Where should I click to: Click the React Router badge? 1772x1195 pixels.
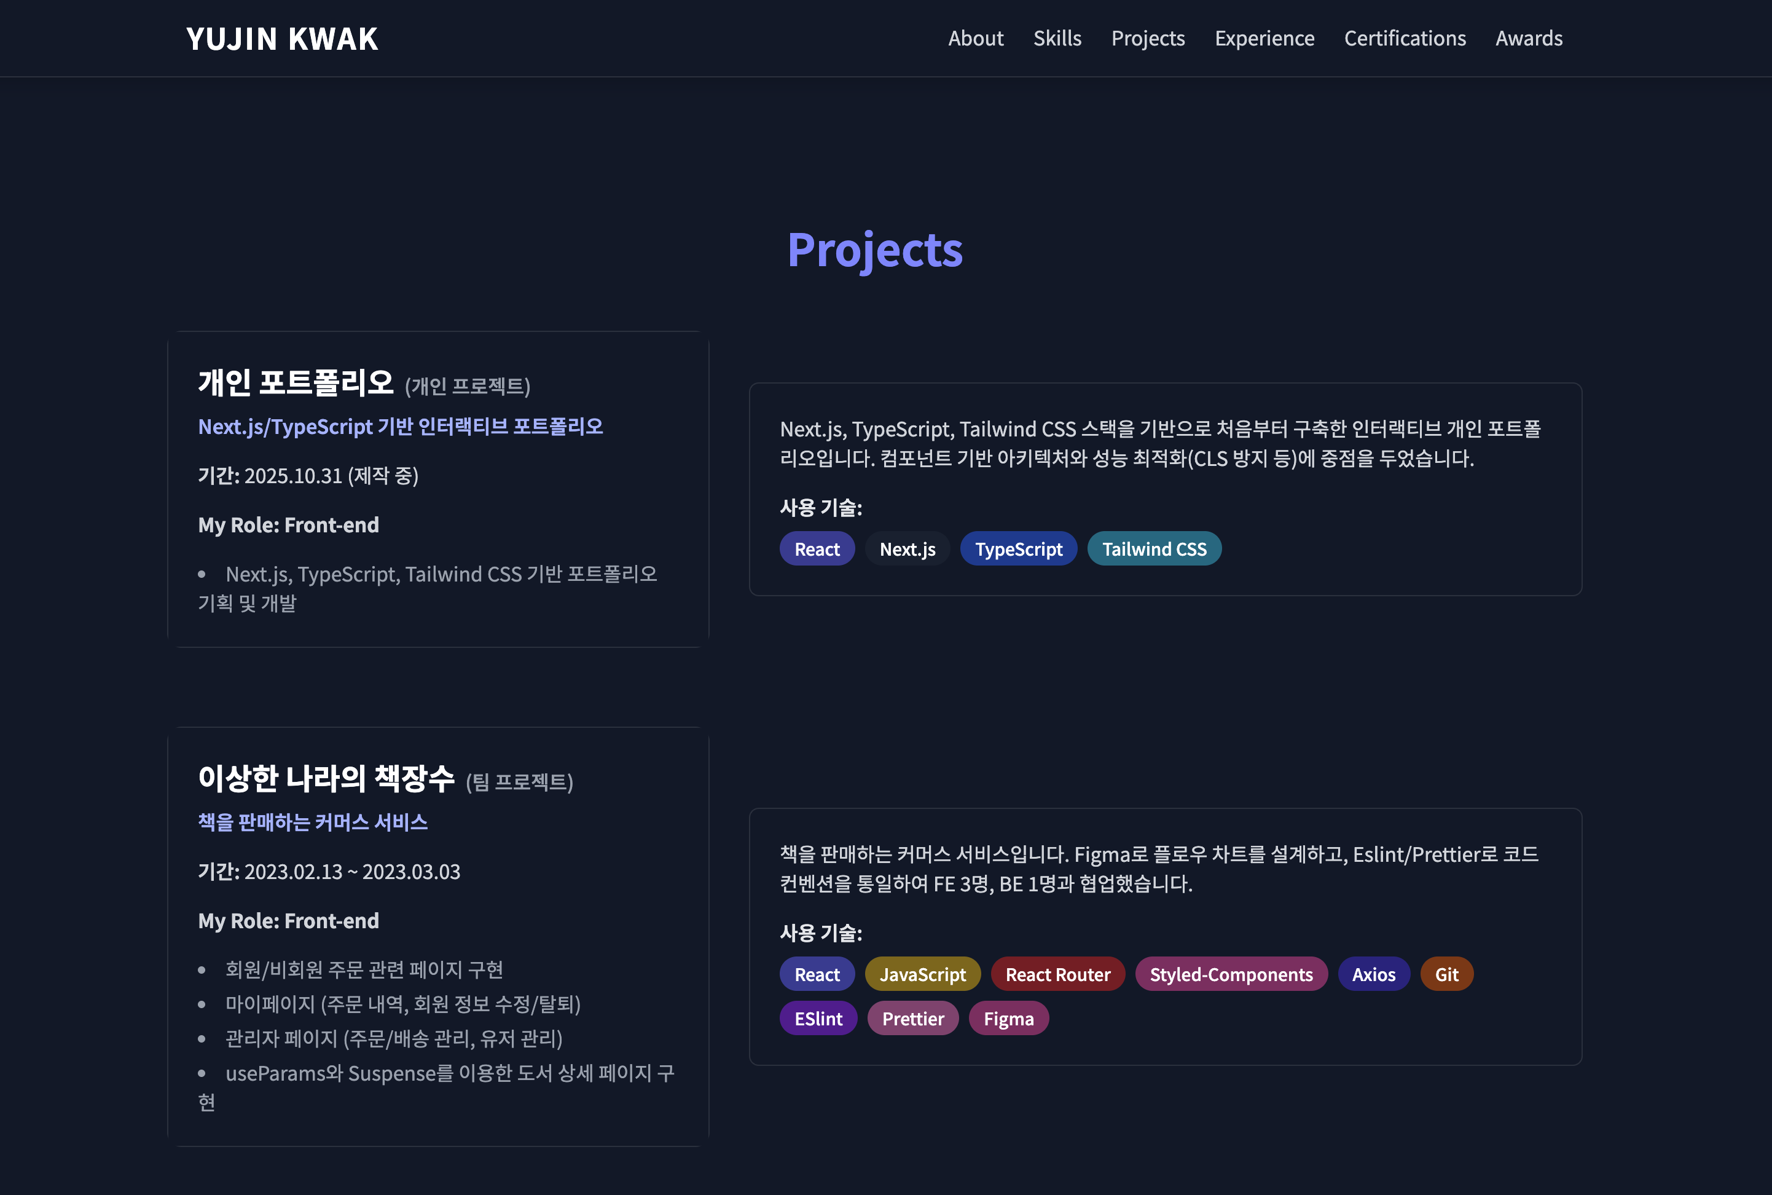pyautogui.click(x=1057, y=974)
